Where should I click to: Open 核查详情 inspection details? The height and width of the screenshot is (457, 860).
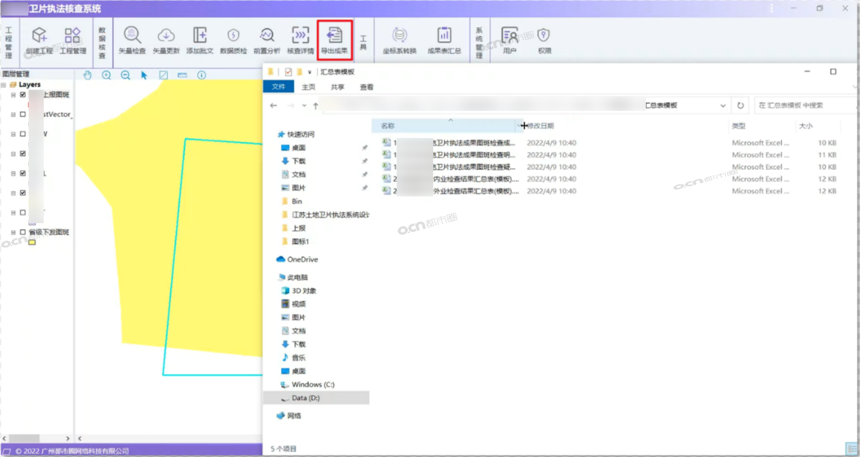tap(300, 40)
